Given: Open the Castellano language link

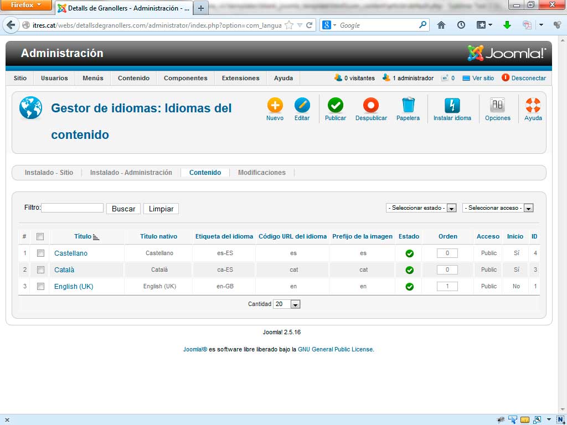Looking at the screenshot, I should click(71, 253).
